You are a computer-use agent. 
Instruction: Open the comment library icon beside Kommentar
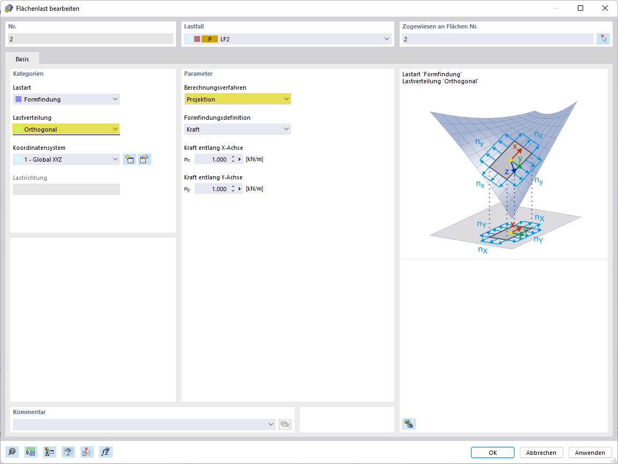pyautogui.click(x=285, y=425)
